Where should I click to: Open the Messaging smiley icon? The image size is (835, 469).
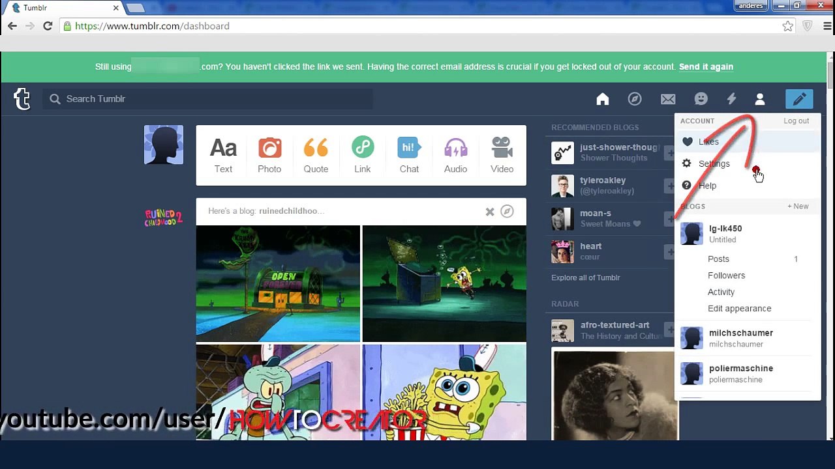coord(701,99)
